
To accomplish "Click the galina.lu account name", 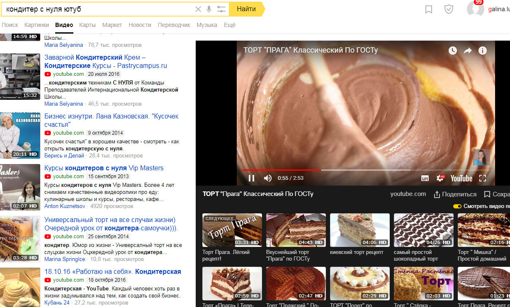I will [x=499, y=9].
